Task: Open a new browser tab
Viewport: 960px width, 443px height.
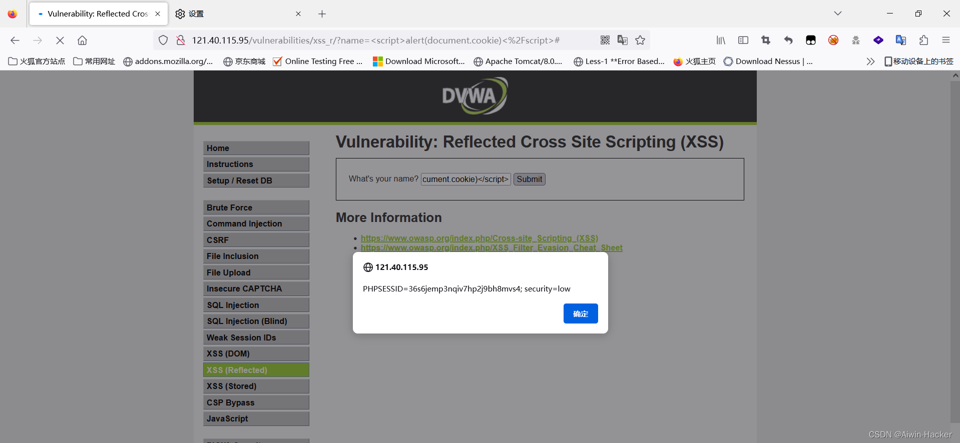Action: click(322, 14)
